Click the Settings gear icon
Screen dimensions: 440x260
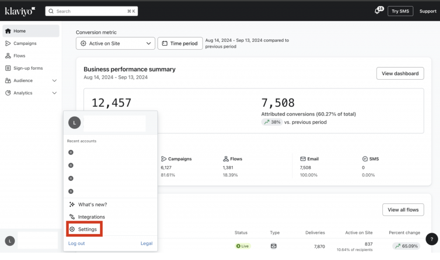coord(72,229)
